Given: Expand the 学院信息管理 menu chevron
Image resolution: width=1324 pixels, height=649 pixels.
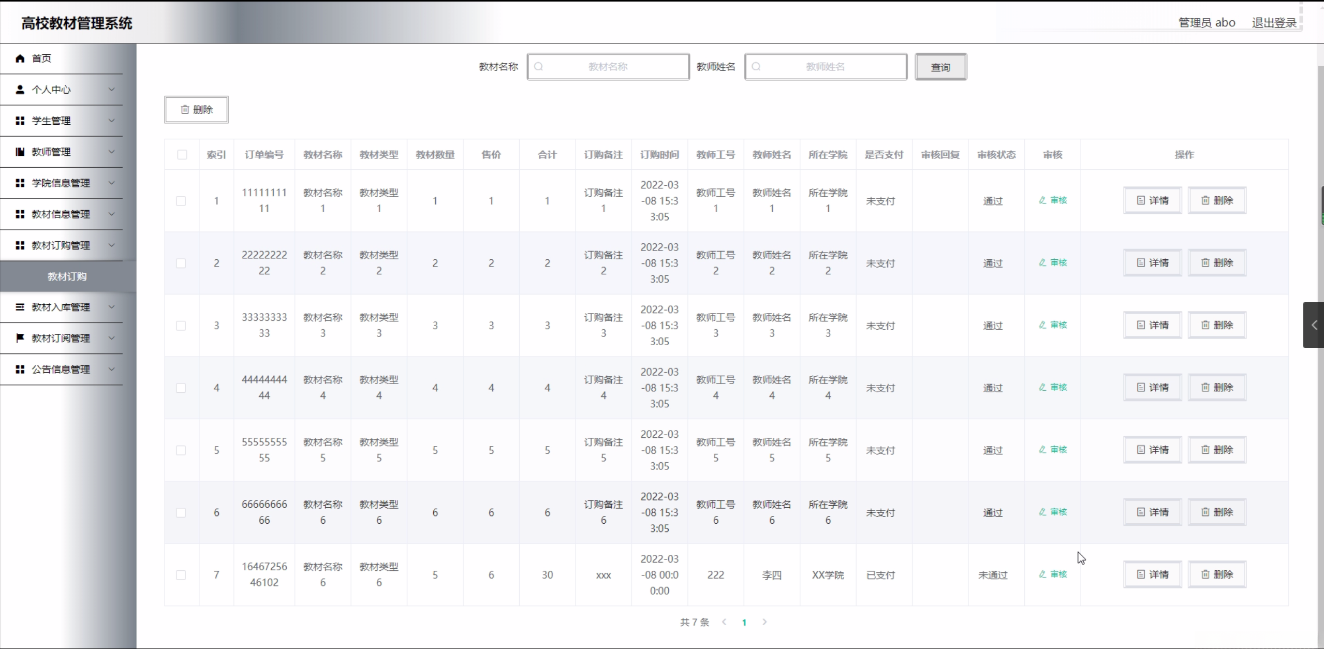Looking at the screenshot, I should tap(111, 183).
